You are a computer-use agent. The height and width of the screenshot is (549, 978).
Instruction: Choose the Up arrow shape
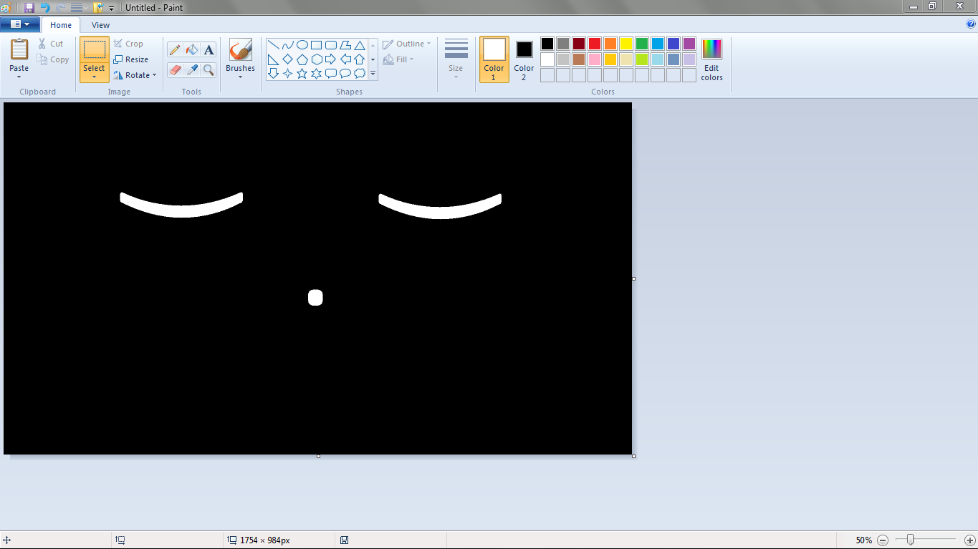(360, 59)
